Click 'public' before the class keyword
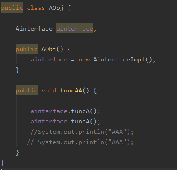The image size is (177, 170). pos(12,8)
